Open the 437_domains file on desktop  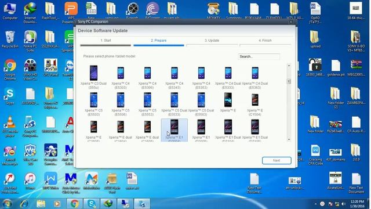click(336, 154)
